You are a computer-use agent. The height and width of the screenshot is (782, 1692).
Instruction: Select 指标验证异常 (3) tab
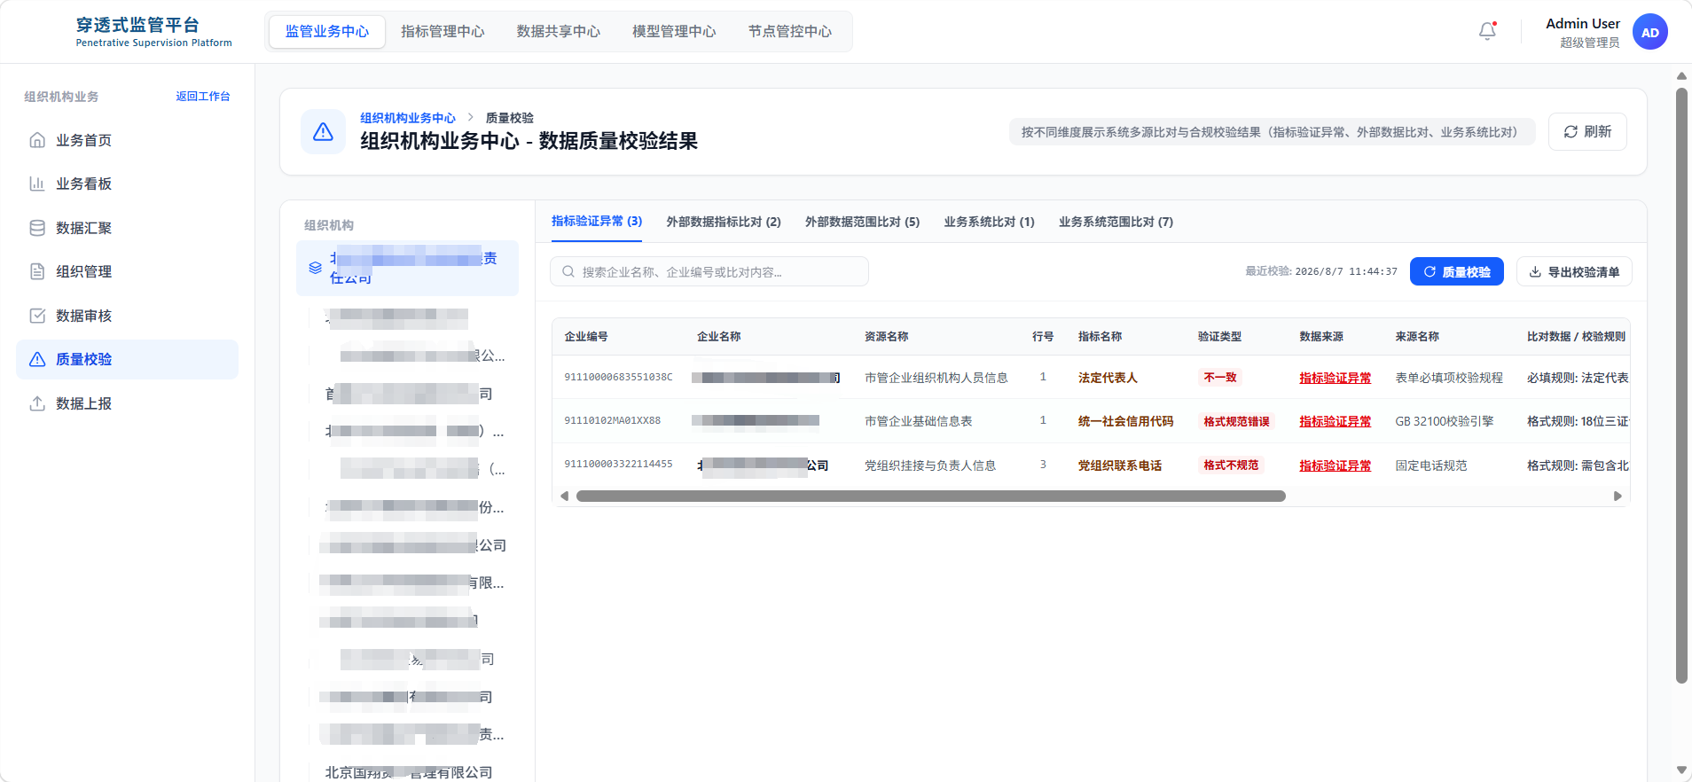(597, 222)
